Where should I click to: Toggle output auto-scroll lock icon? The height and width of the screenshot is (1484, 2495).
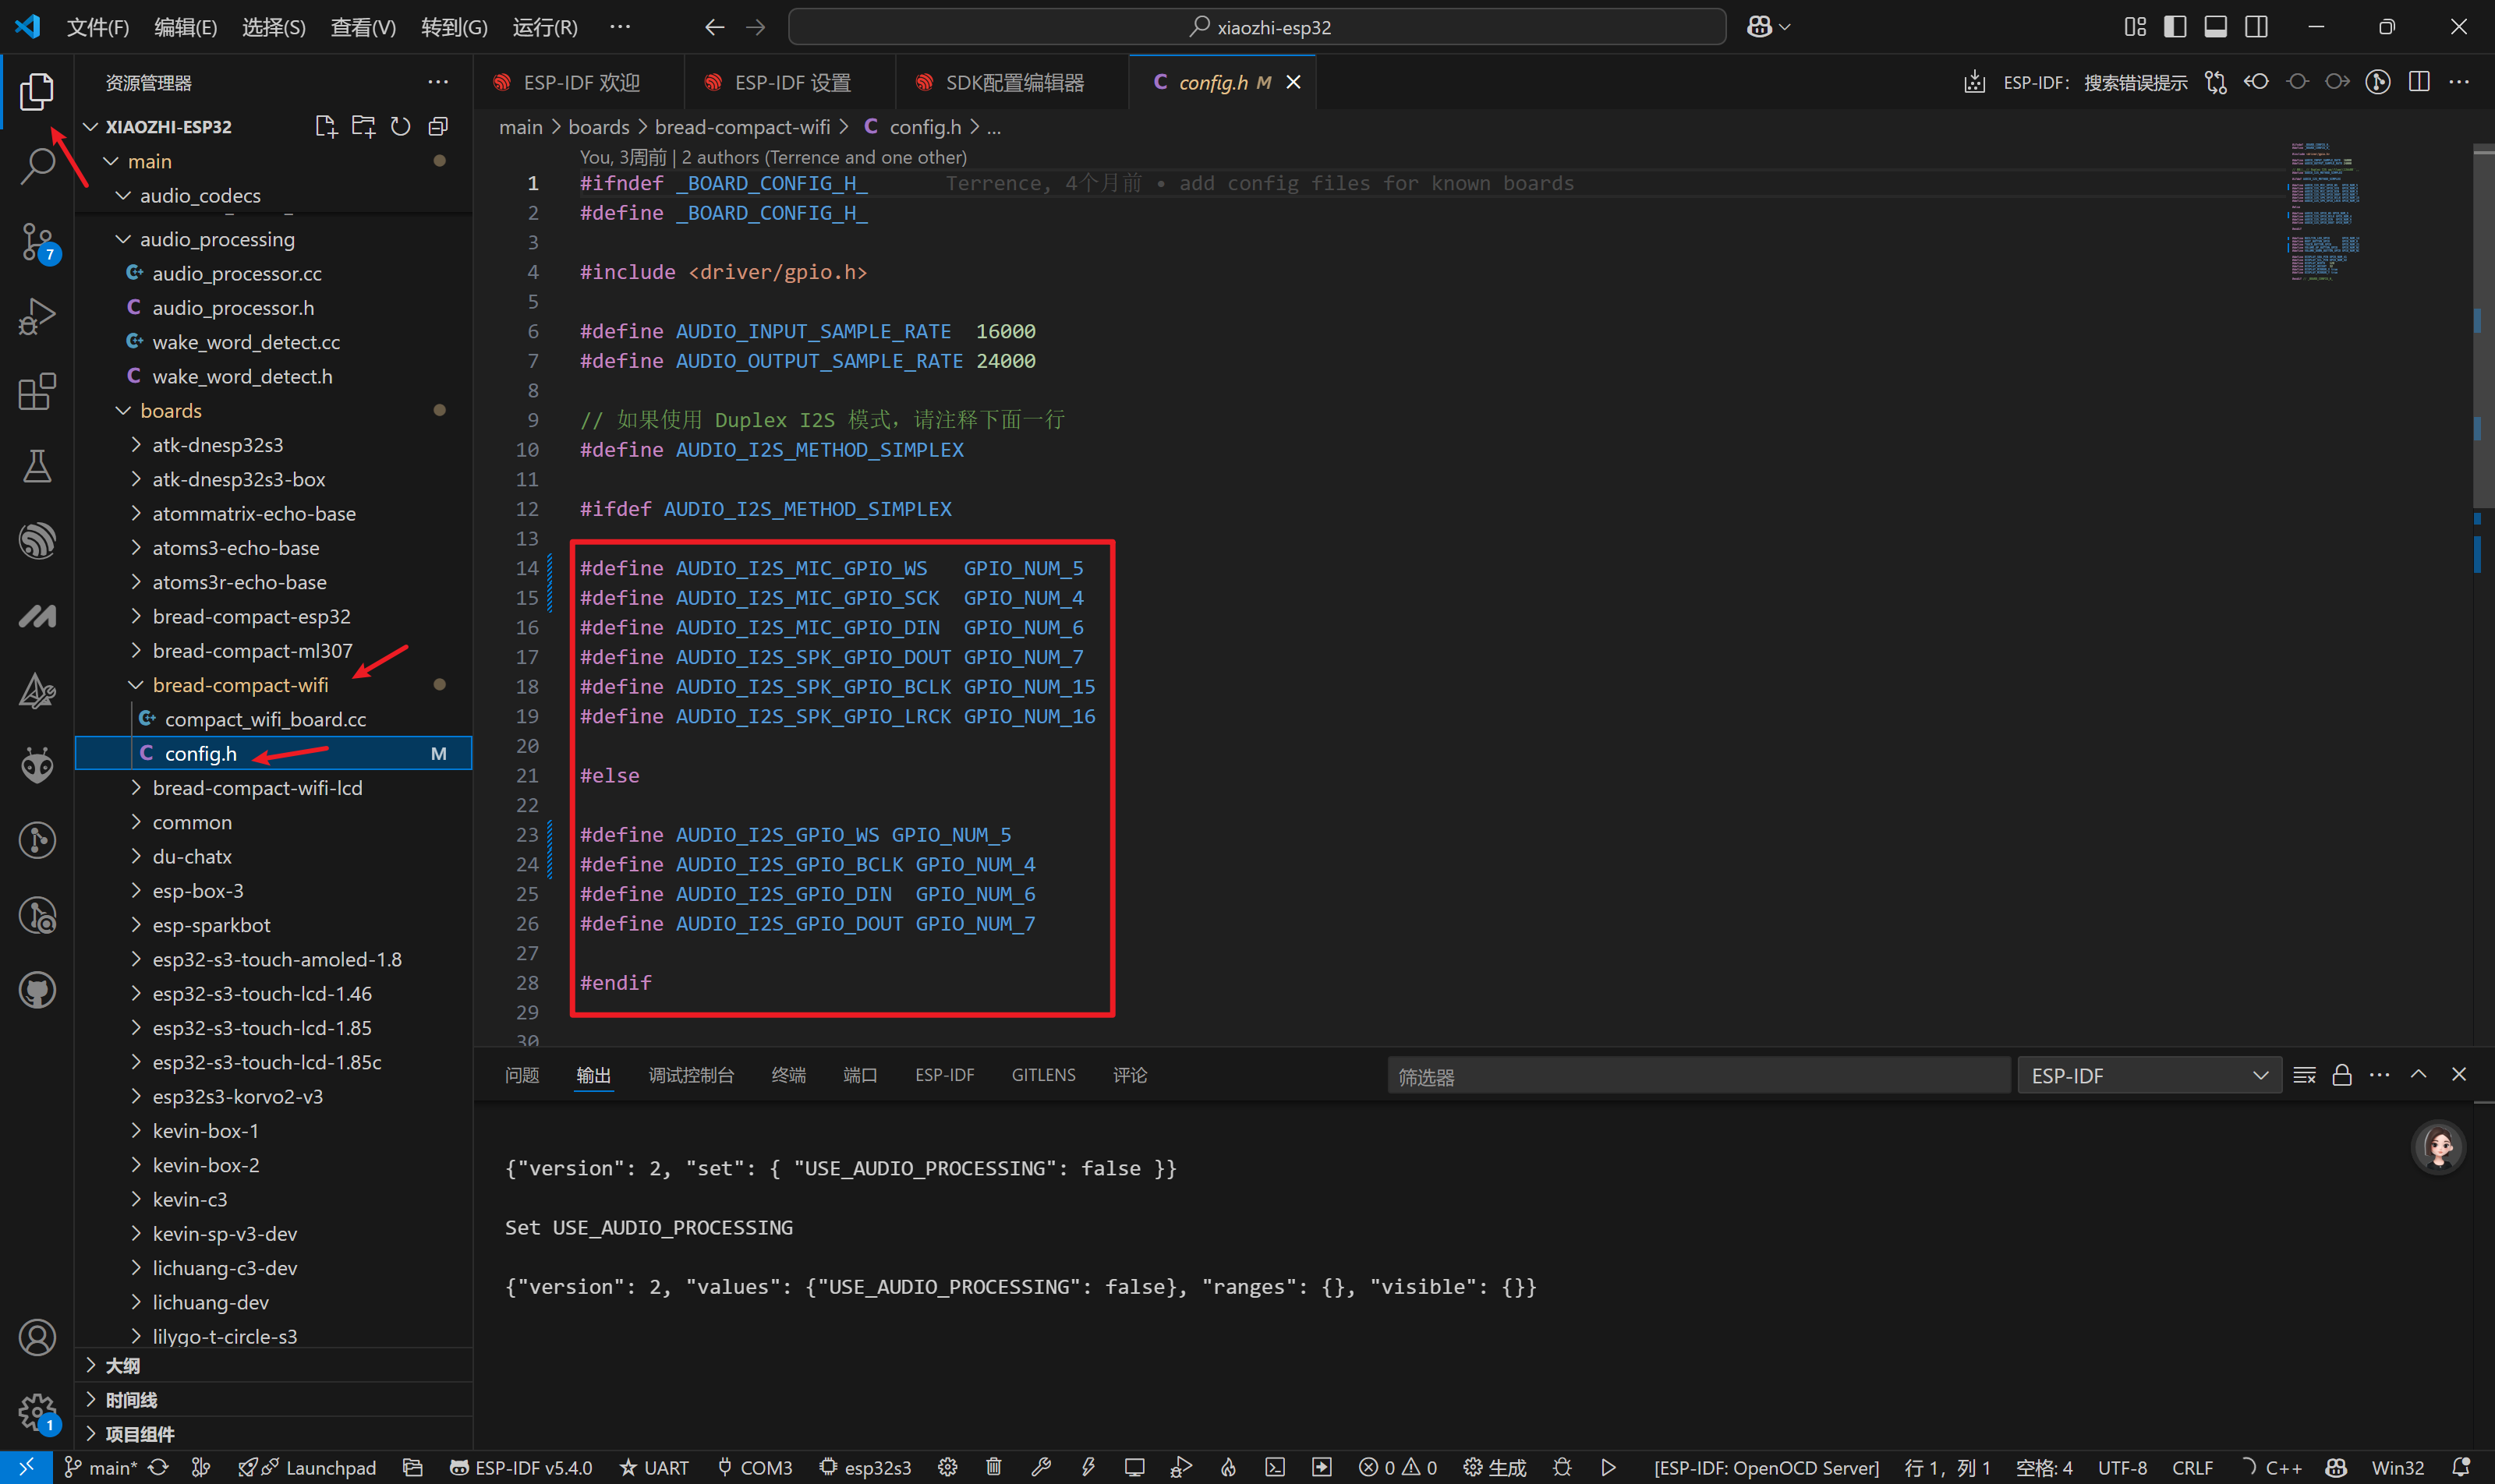tap(2342, 1075)
